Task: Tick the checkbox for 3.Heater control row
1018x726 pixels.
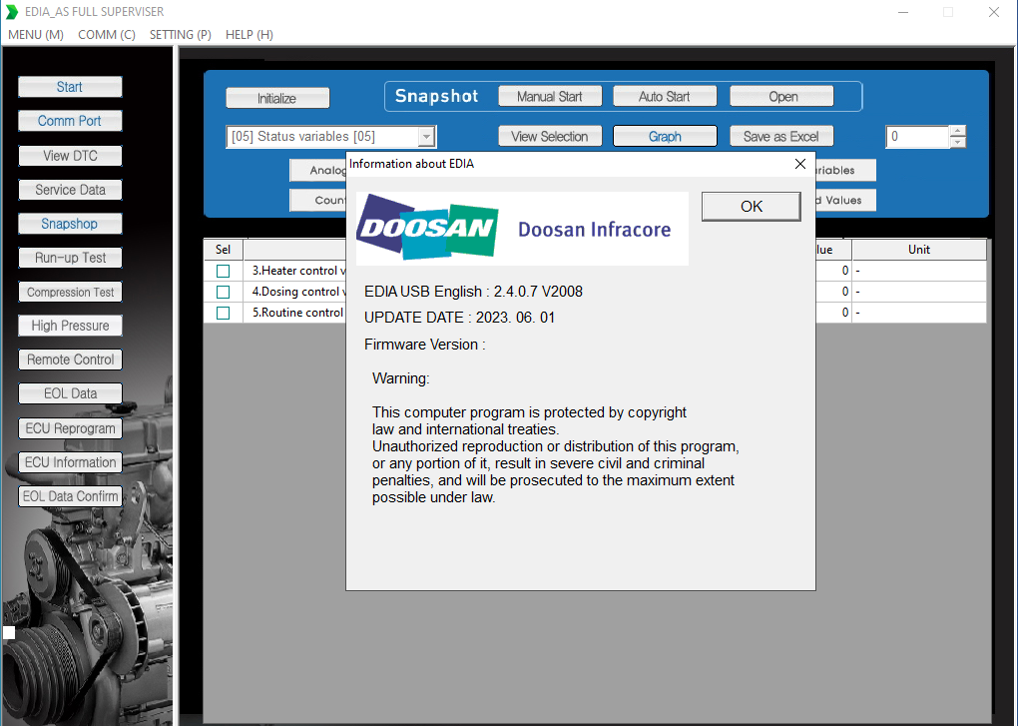Action: pos(223,271)
